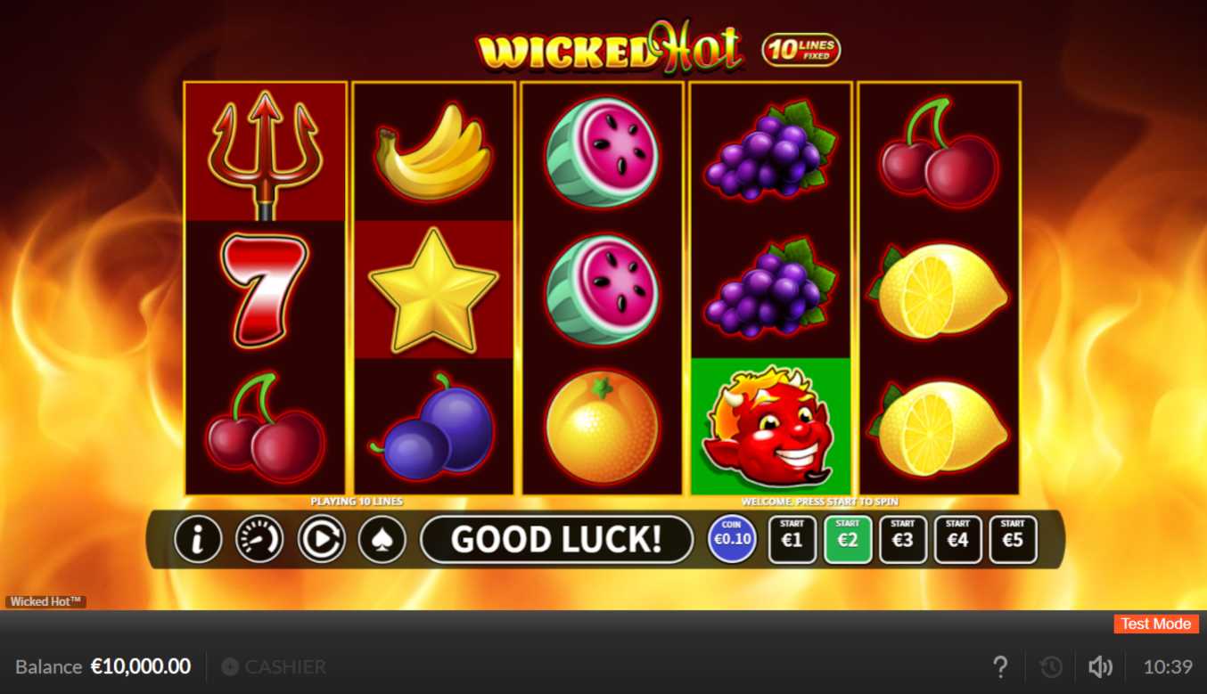This screenshot has height=694, width=1207.
Task: Spin with the START €1 bet button
Action: pos(792,540)
